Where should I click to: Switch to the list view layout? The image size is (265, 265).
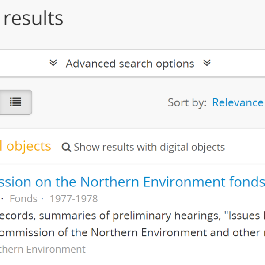(15, 102)
